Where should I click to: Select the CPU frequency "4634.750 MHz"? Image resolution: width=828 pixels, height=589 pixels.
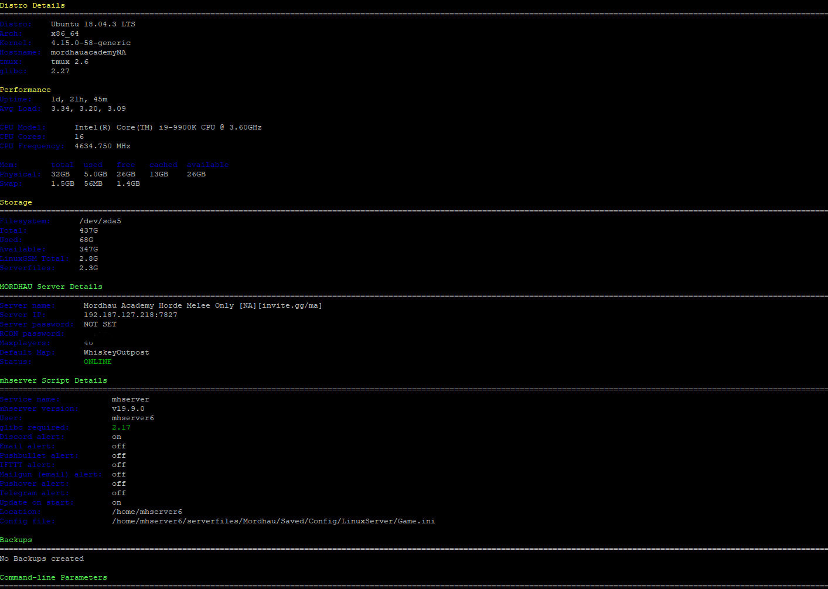[103, 146]
